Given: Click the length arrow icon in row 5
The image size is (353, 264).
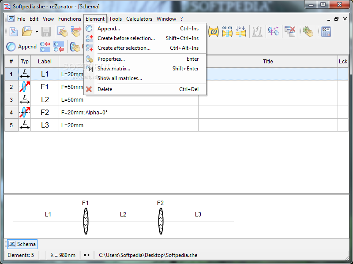Looking at the screenshot, I should 25,125.
